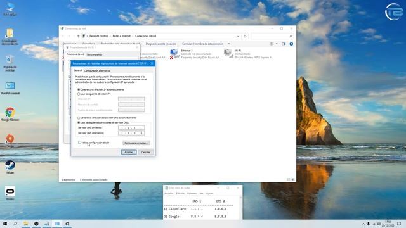This screenshot has height=228, width=406.
Task: Enable Validar configuración al salir checkbox
Action: [x=79, y=142]
